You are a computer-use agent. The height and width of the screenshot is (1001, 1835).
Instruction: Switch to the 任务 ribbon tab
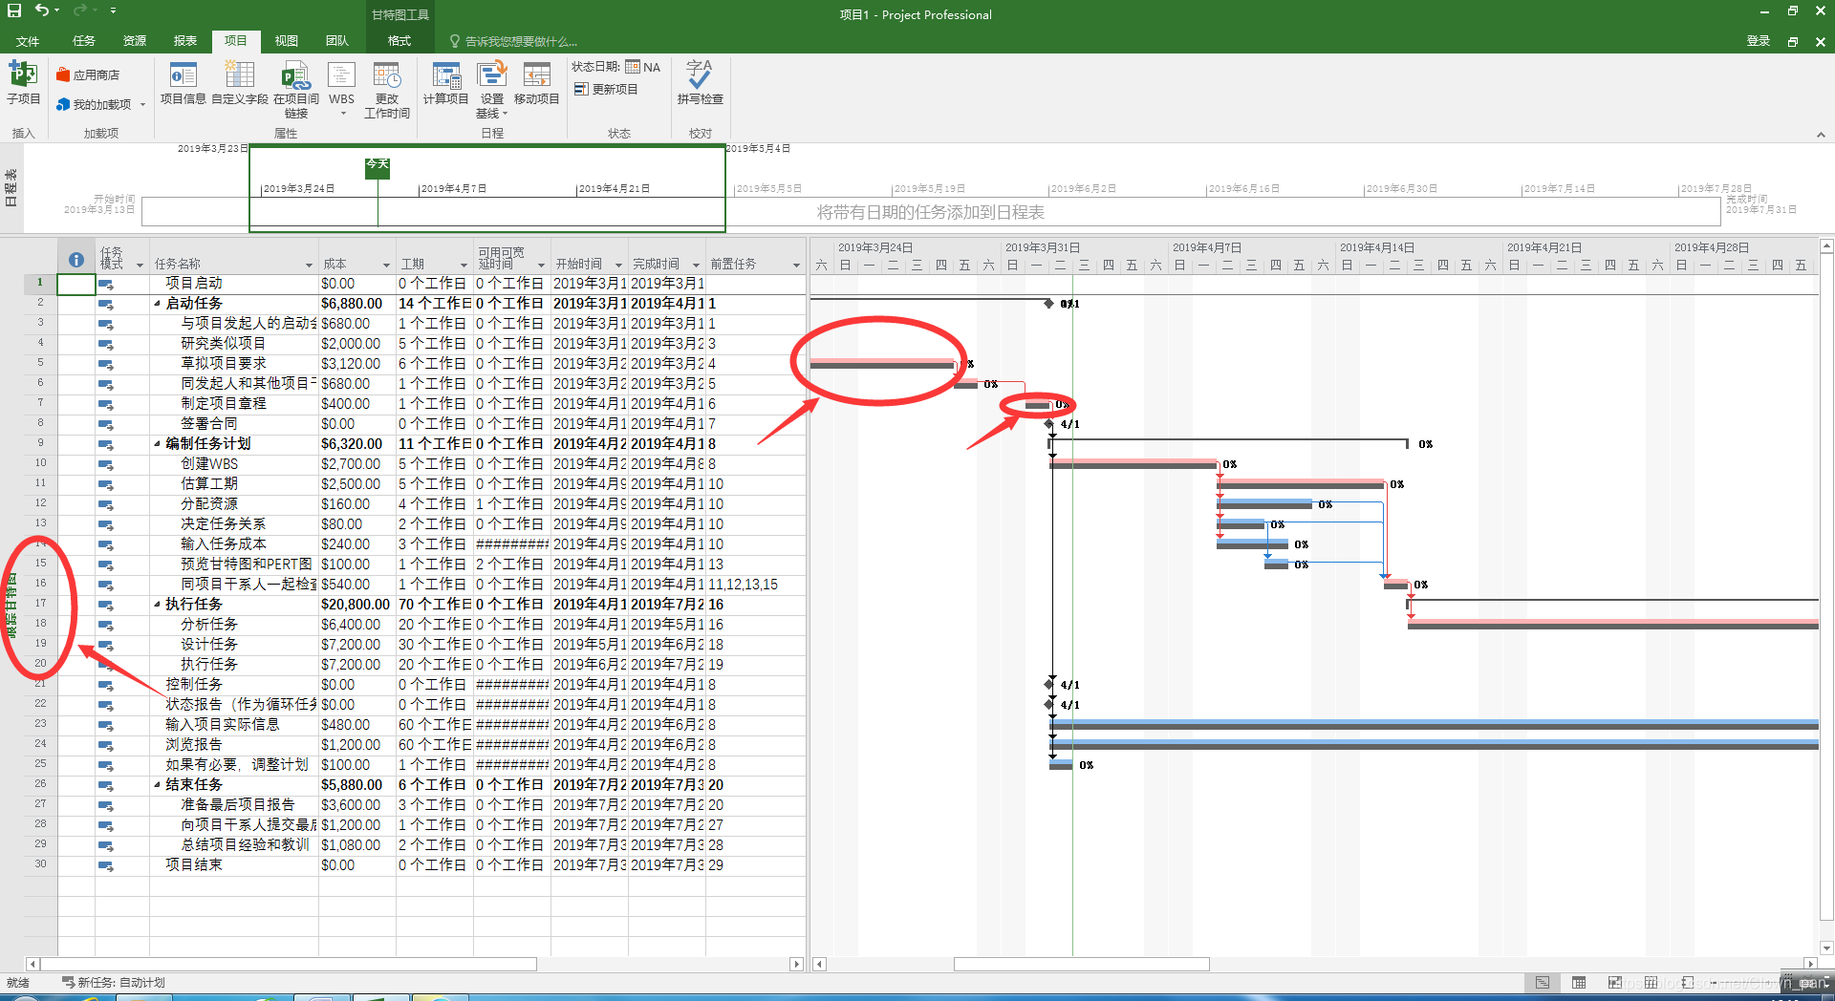84,41
